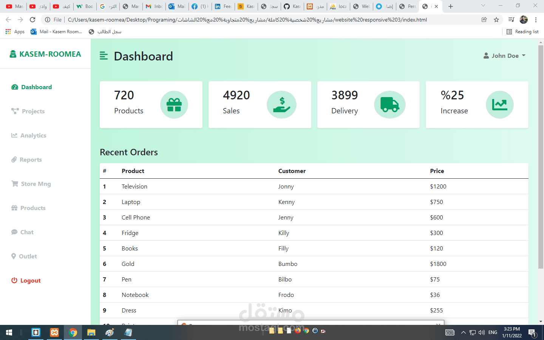Select the Dashboard sidebar icon

[14, 87]
